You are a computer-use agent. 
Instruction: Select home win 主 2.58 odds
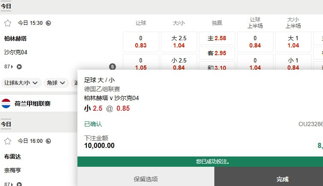(x=217, y=38)
